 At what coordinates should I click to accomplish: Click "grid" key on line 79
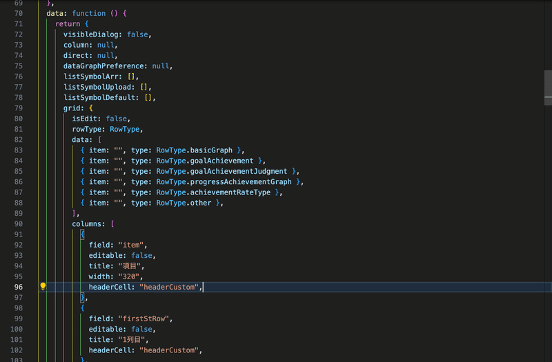pos(72,108)
